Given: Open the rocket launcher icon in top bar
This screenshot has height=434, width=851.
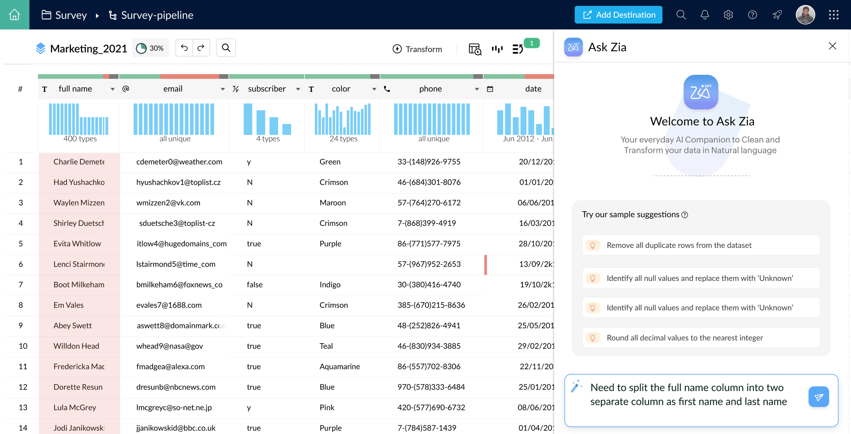Looking at the screenshot, I should 777,15.
